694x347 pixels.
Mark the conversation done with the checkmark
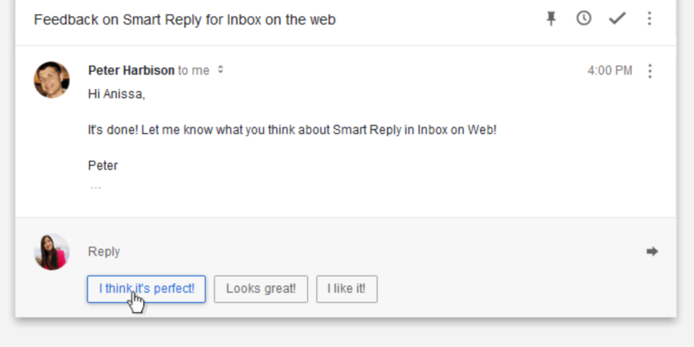point(617,18)
